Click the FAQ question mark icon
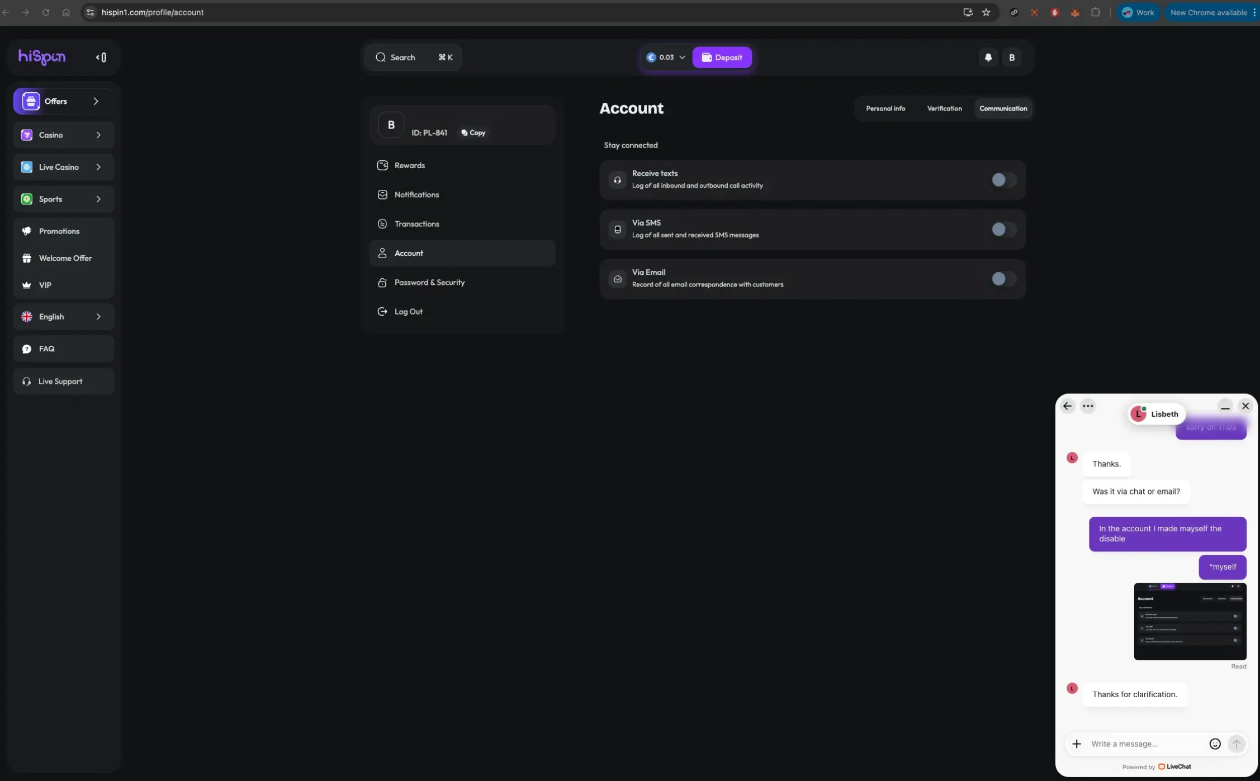 coord(27,349)
